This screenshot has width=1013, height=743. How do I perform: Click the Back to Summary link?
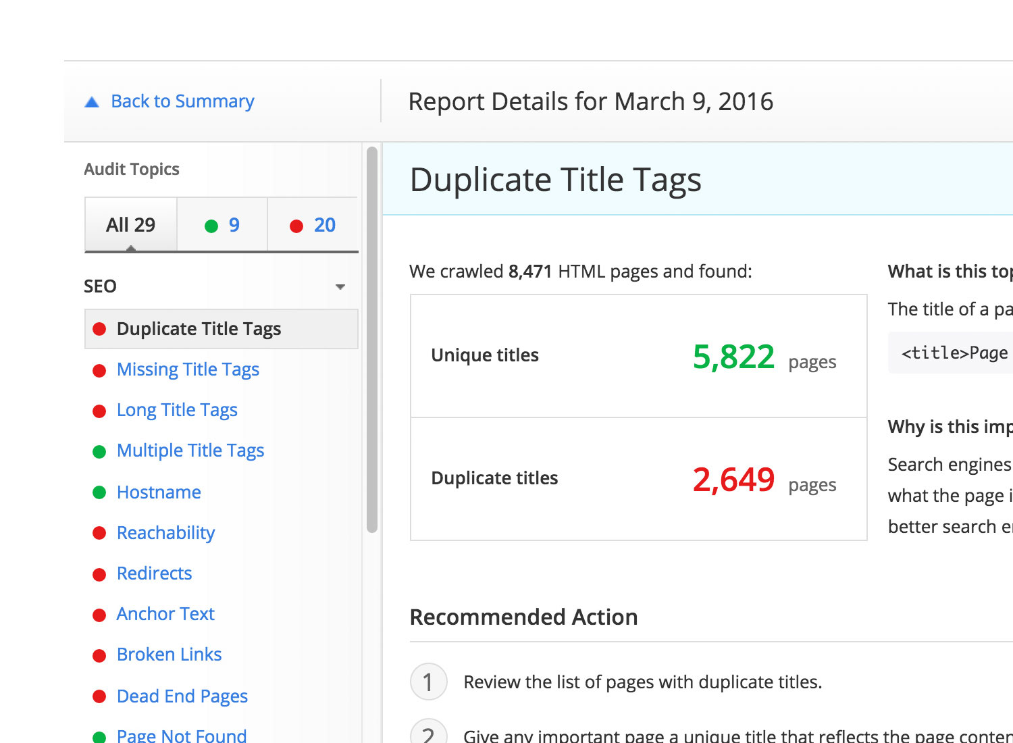coord(182,101)
